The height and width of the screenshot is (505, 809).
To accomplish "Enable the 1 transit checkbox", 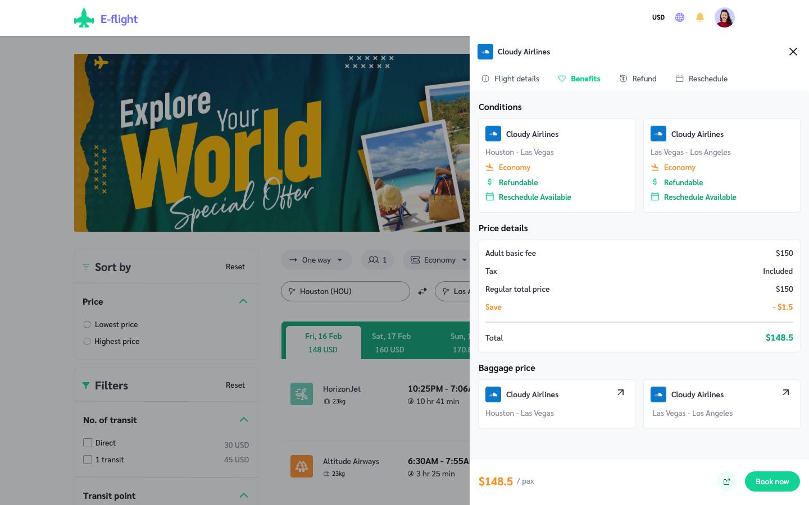I will click(x=88, y=460).
